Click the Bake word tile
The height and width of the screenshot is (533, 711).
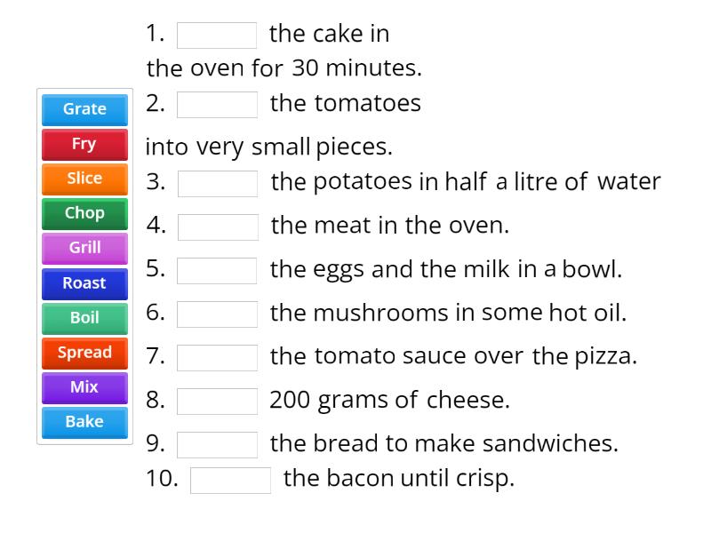[x=84, y=422]
